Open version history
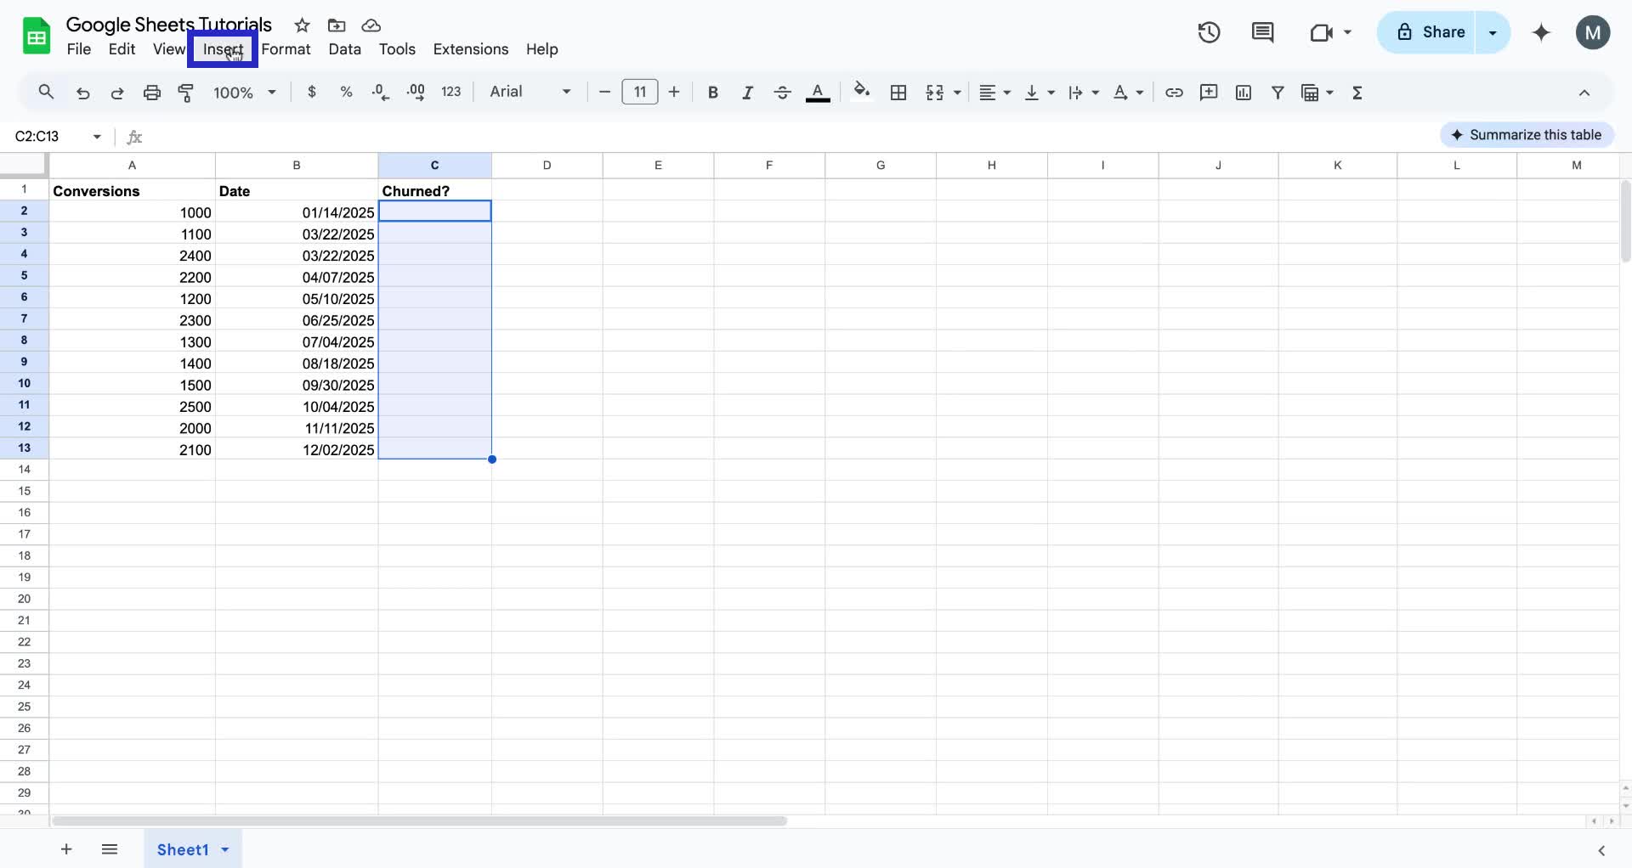Viewport: 1632px width, 868px height. (1209, 32)
